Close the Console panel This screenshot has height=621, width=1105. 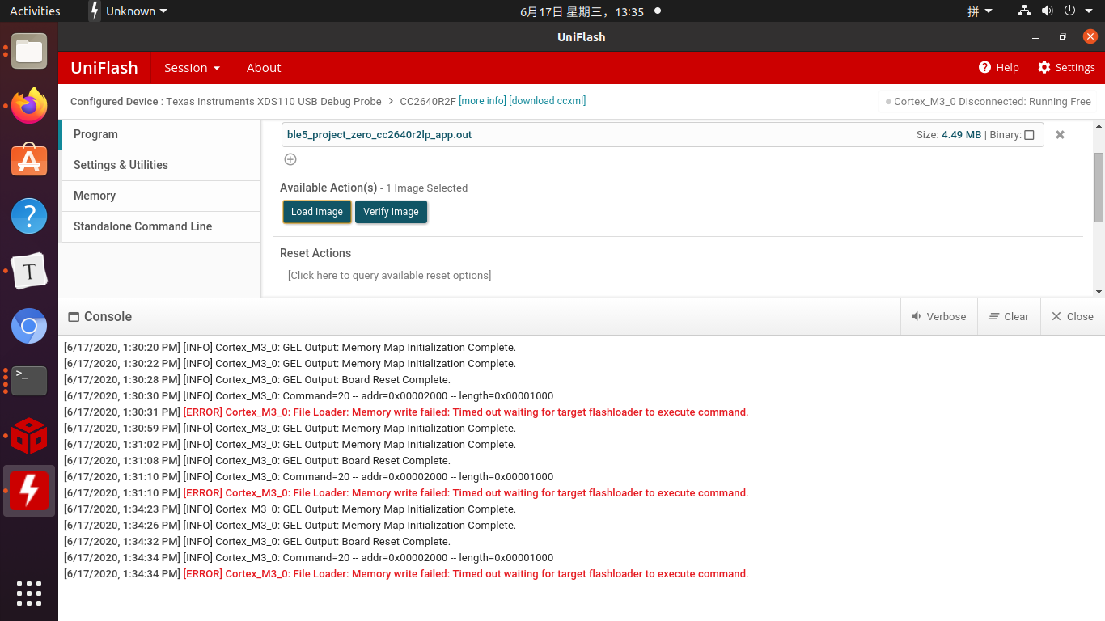(1072, 316)
